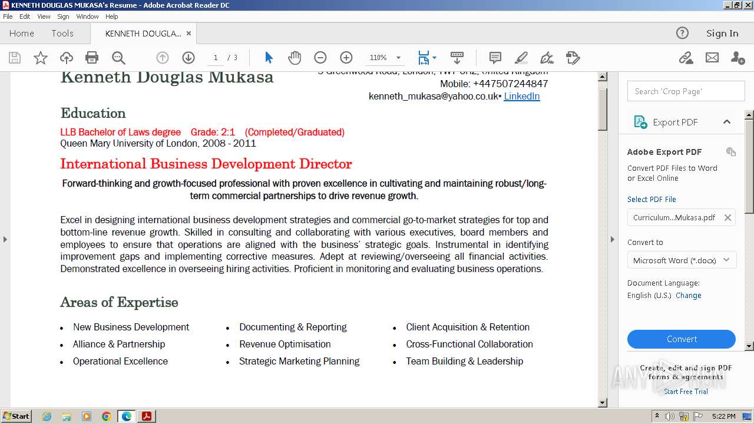Viewport: 754px width, 424px height.
Task: Click the Start Free Trial link
Action: pyautogui.click(x=686, y=392)
